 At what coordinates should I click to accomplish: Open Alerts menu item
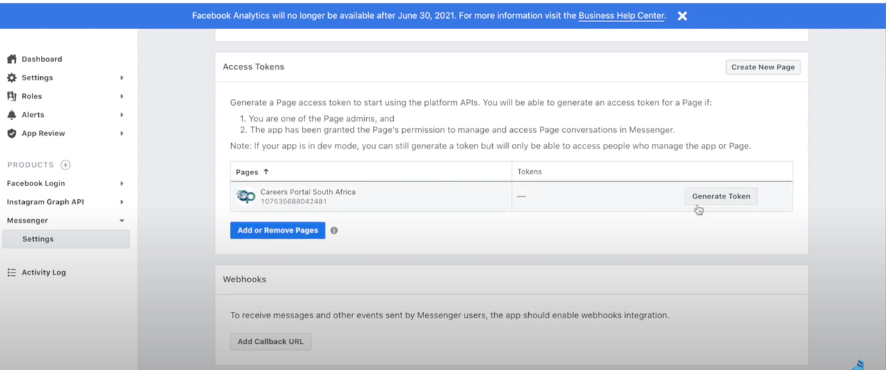click(x=33, y=115)
